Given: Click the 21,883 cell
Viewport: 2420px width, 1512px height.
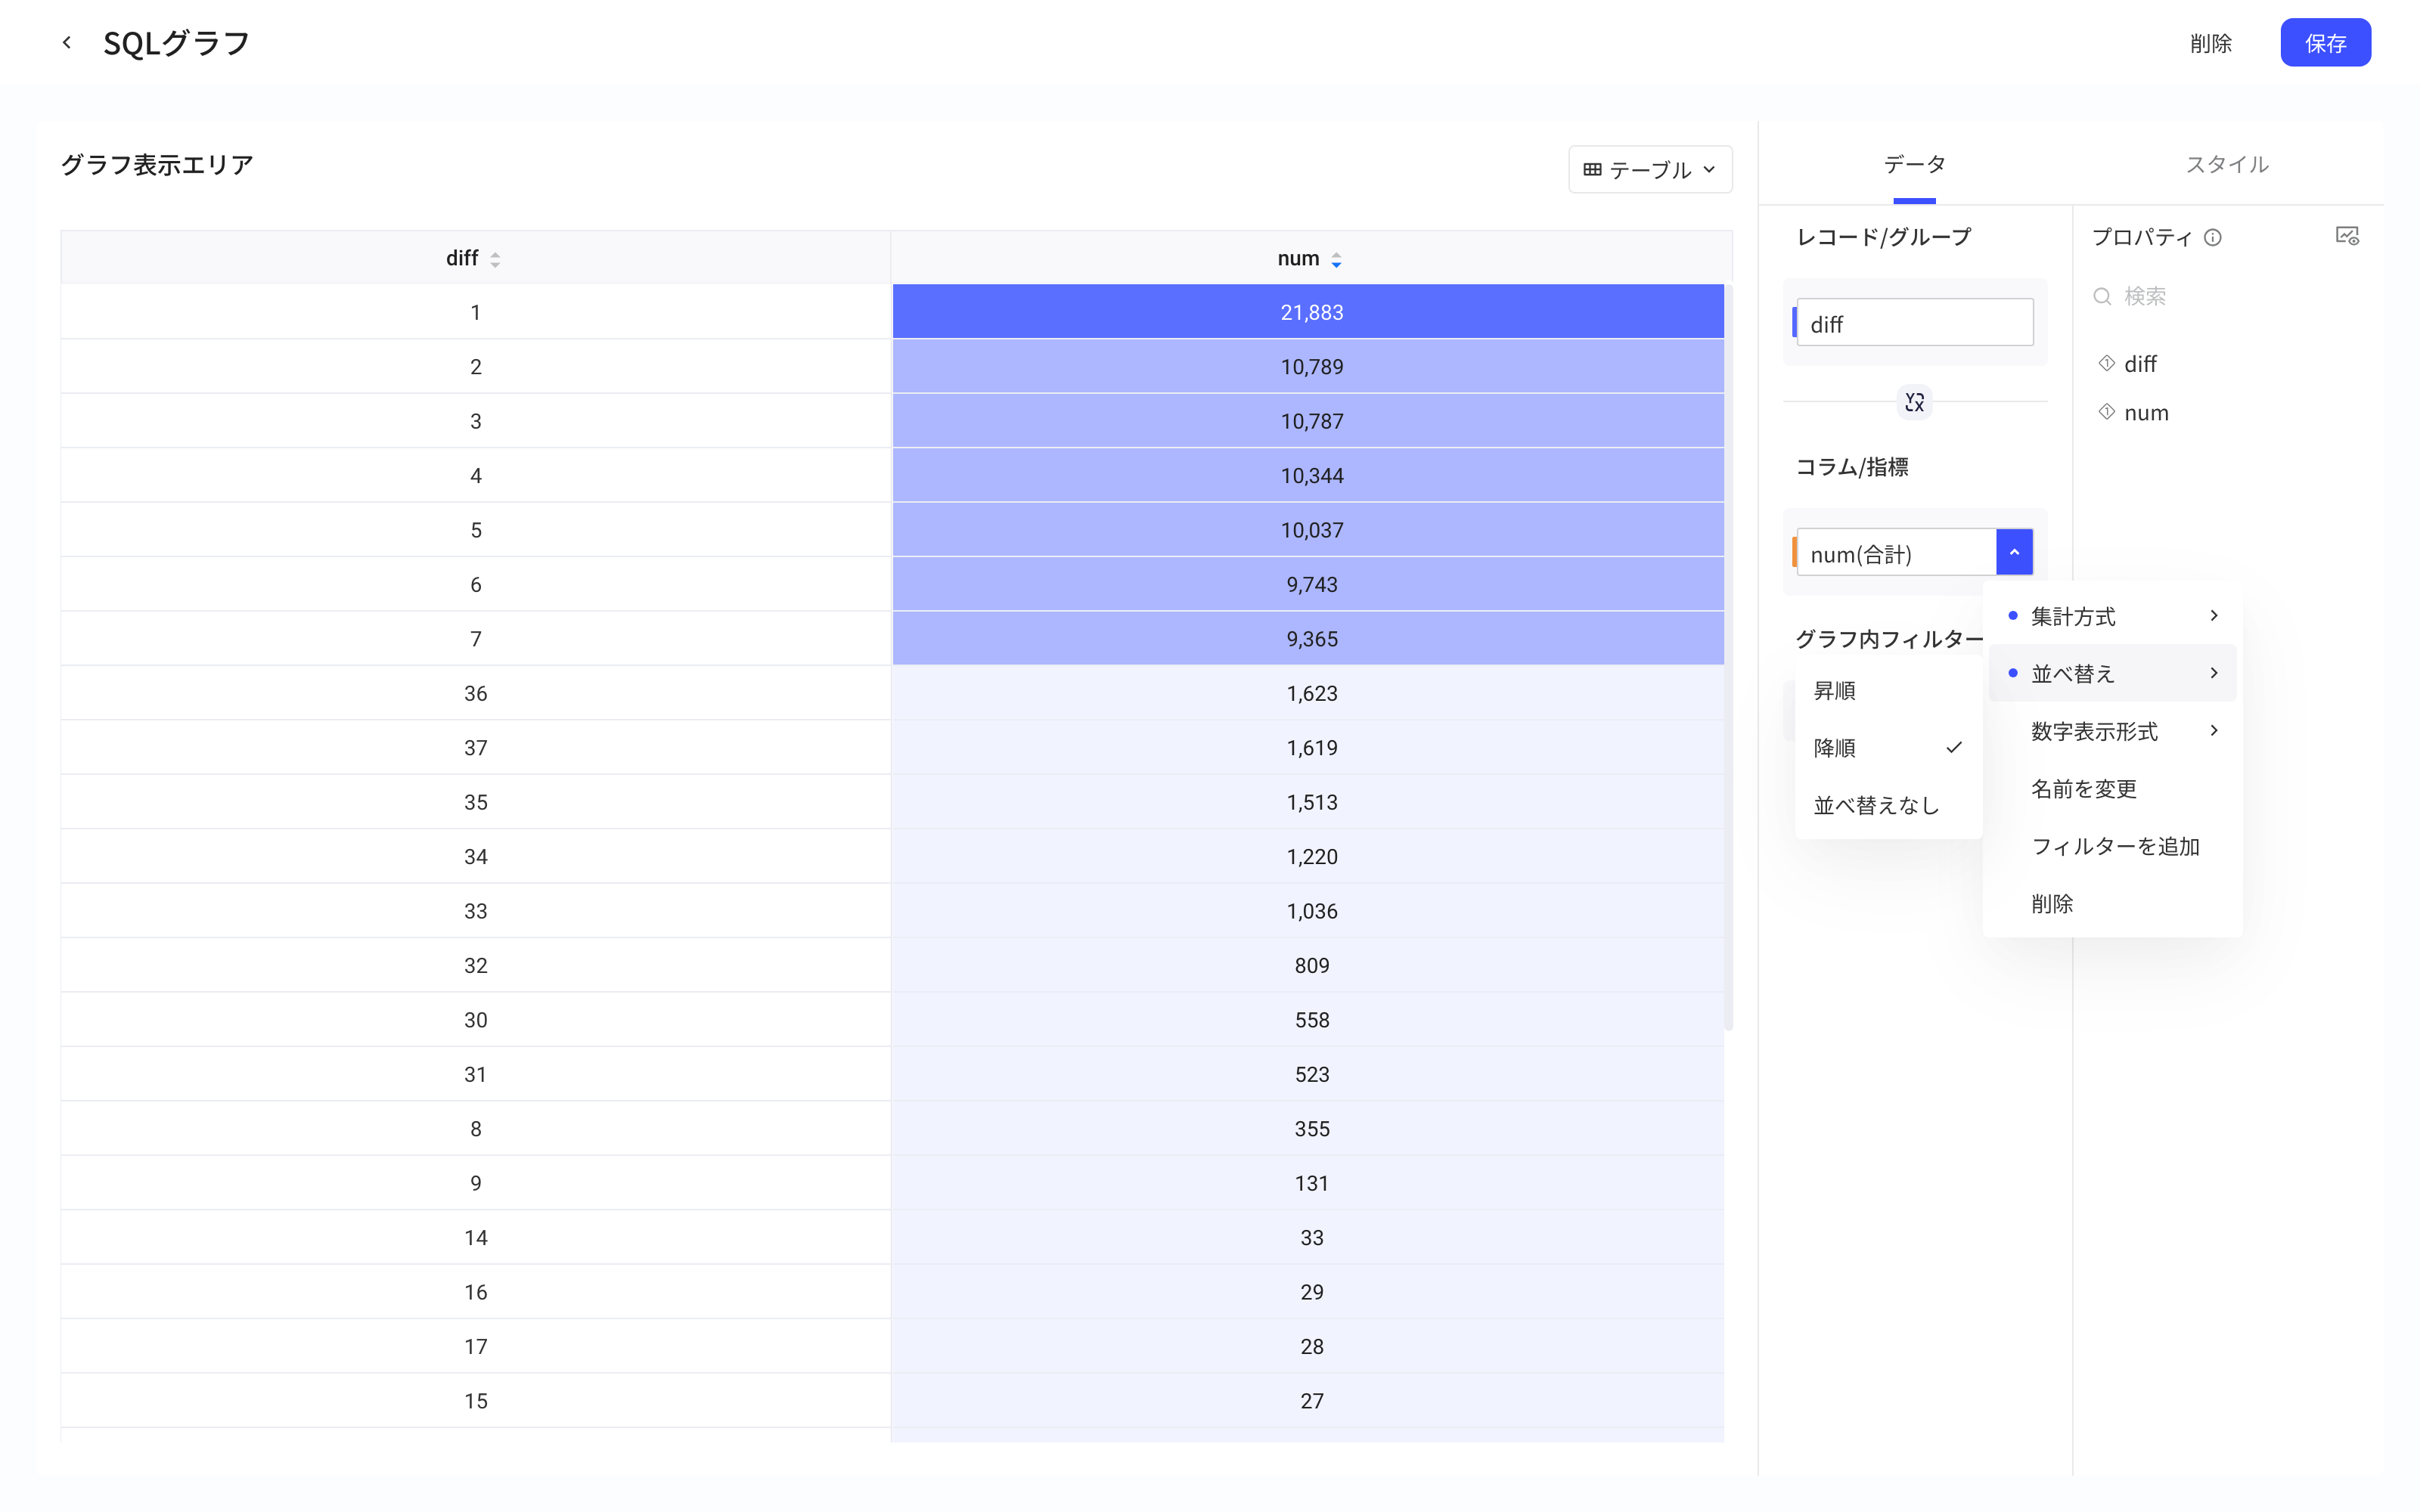Looking at the screenshot, I should pos(1309,312).
